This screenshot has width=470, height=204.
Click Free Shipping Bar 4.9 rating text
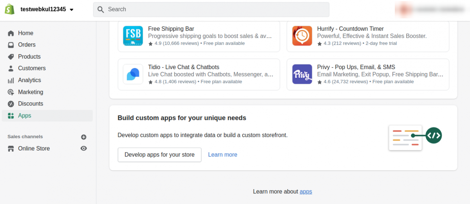pyautogui.click(x=177, y=43)
